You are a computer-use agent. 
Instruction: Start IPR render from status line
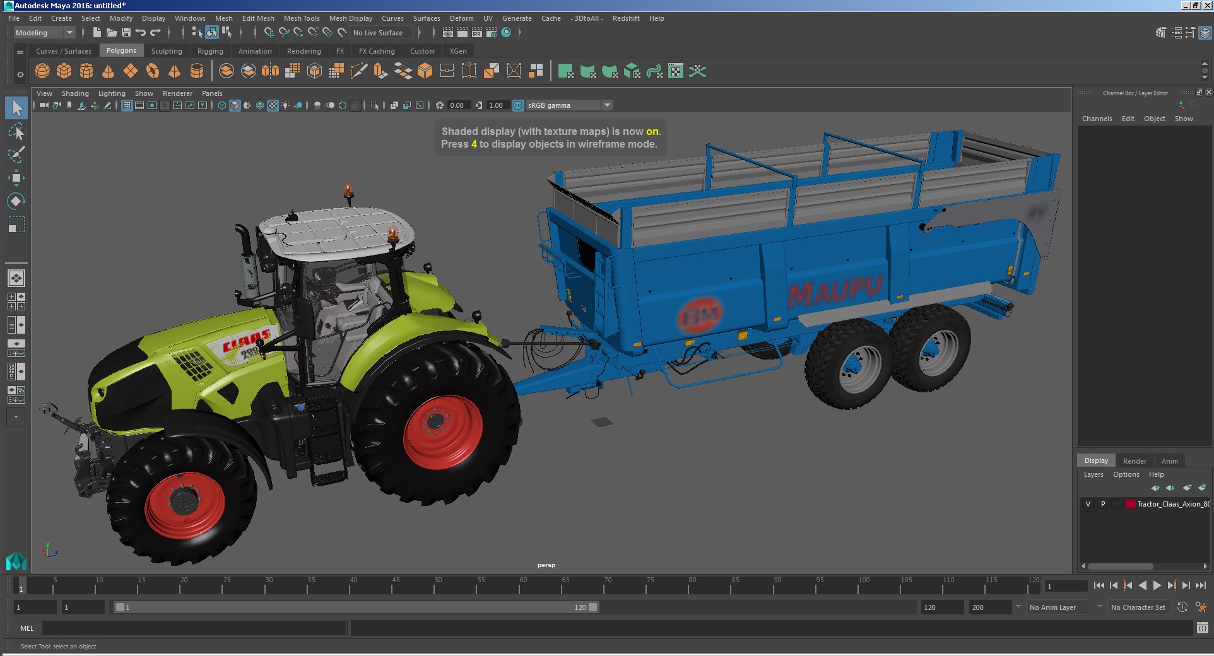[476, 32]
